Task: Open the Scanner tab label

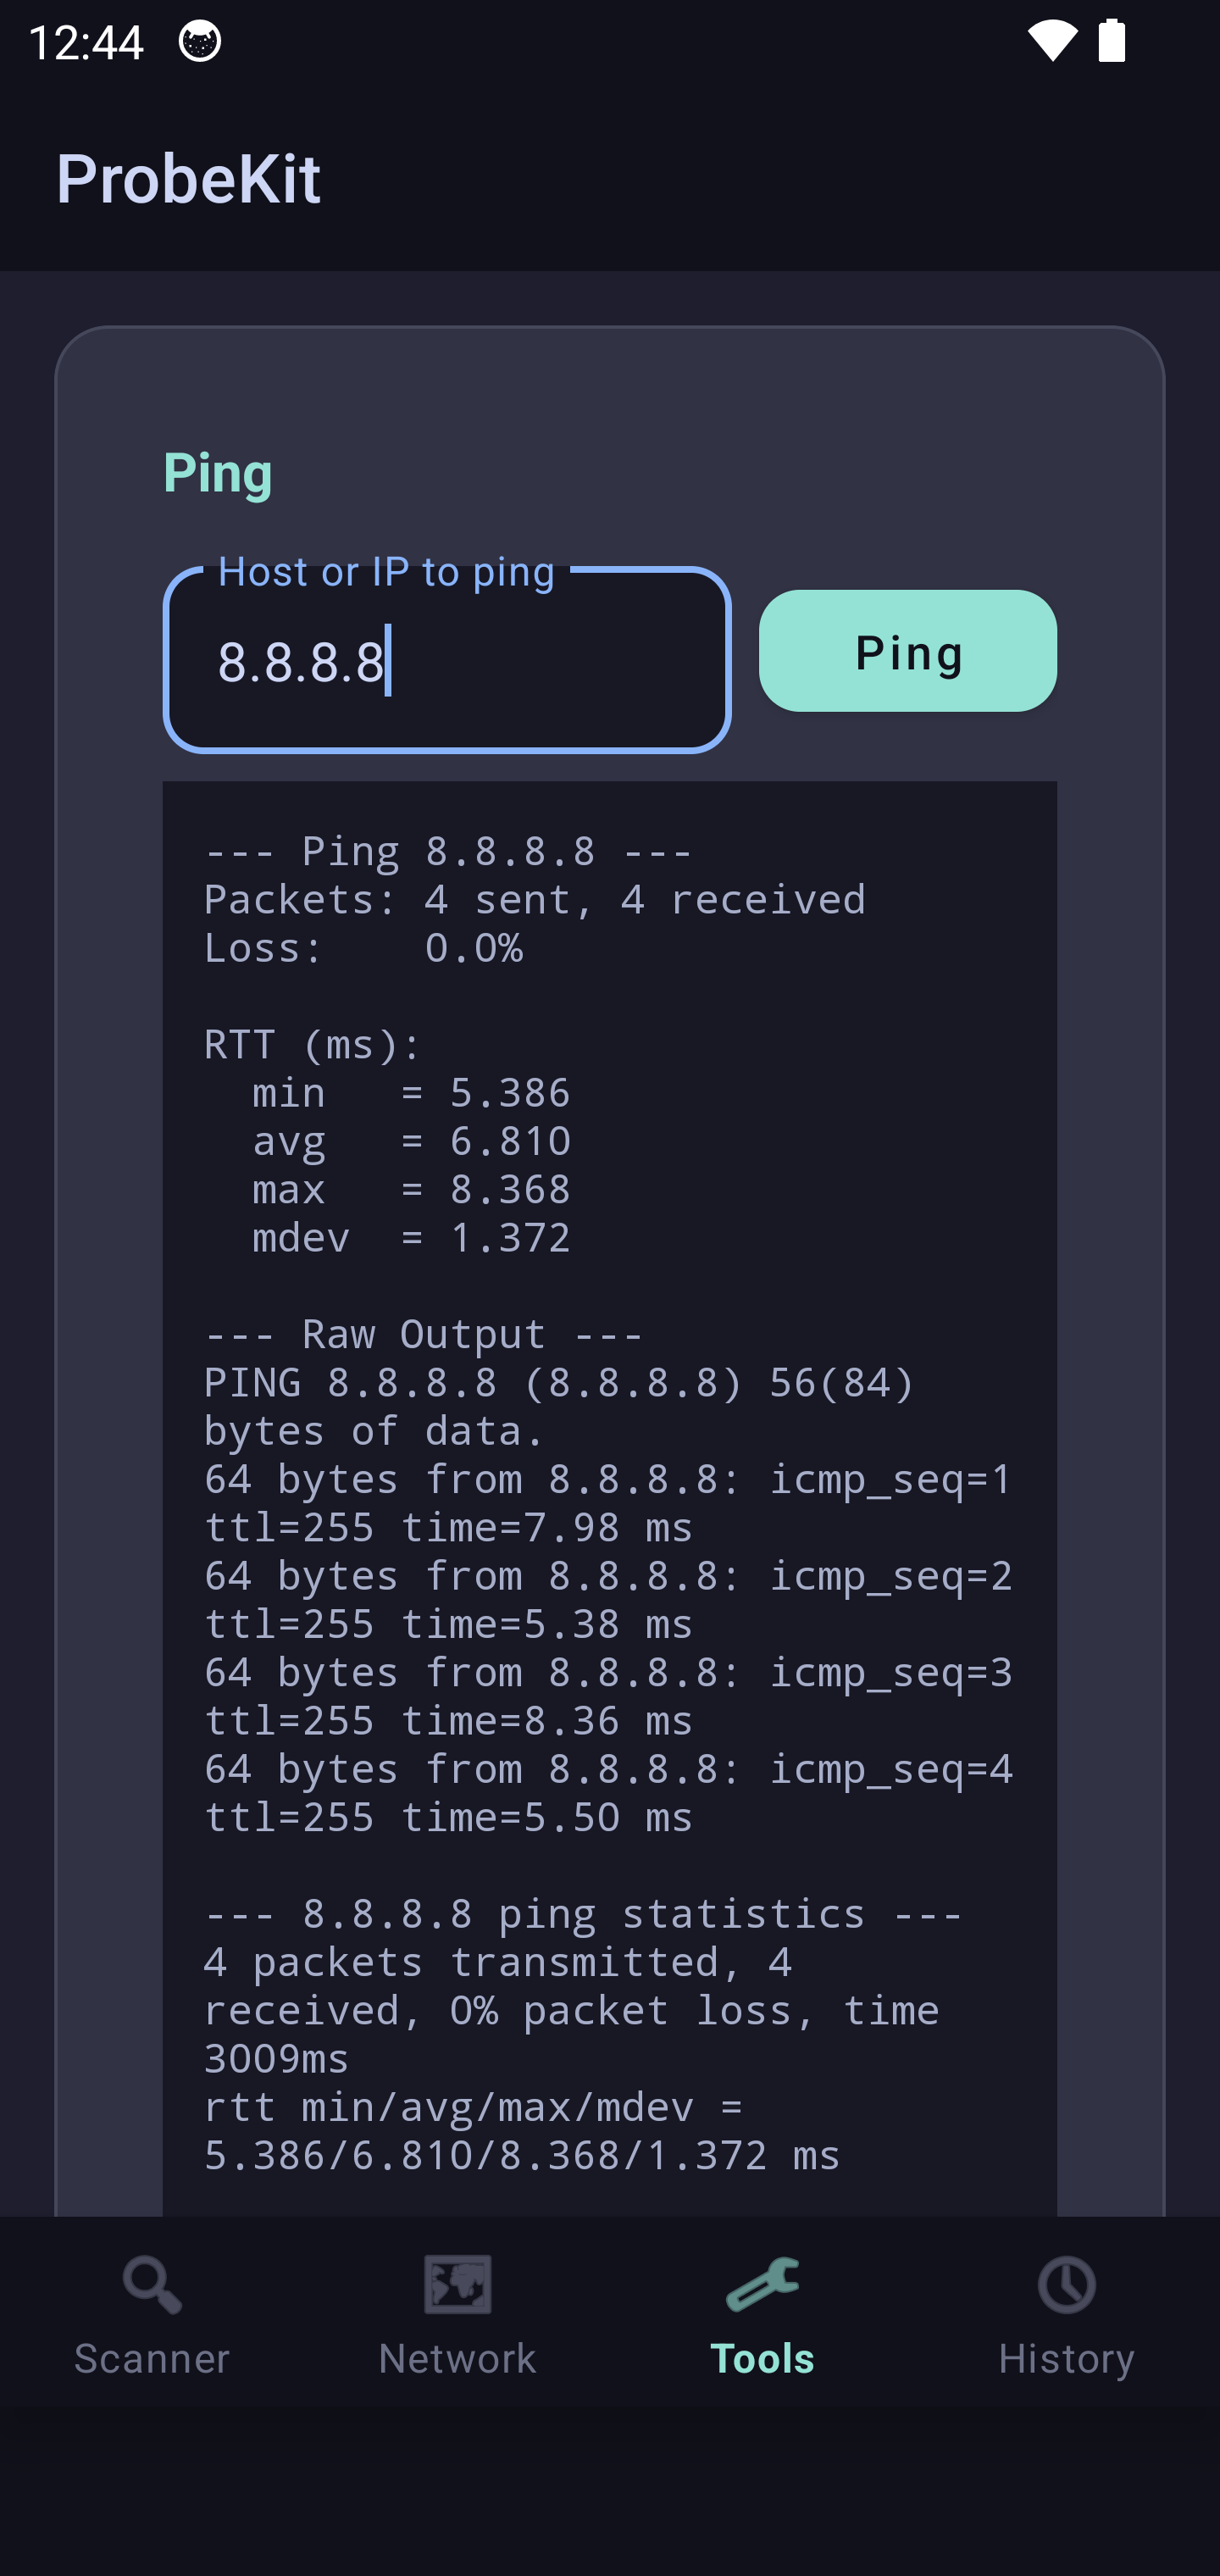Action: (x=152, y=2358)
